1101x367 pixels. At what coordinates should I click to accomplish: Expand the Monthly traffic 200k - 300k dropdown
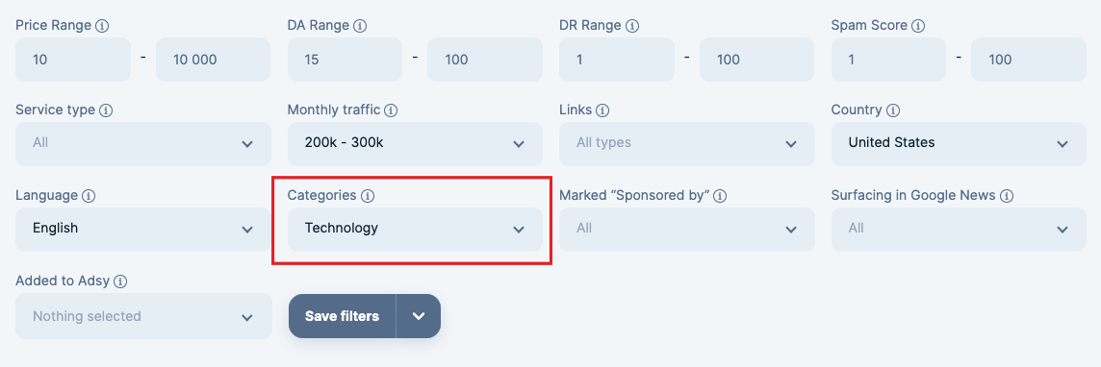coord(415,143)
